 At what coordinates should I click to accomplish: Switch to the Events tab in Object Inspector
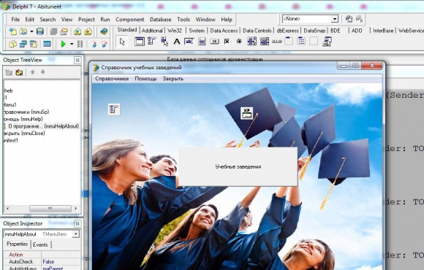[40, 244]
